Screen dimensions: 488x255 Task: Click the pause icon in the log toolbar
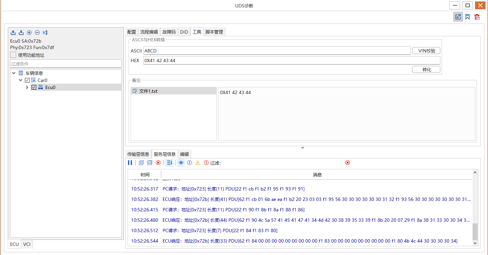(130, 163)
